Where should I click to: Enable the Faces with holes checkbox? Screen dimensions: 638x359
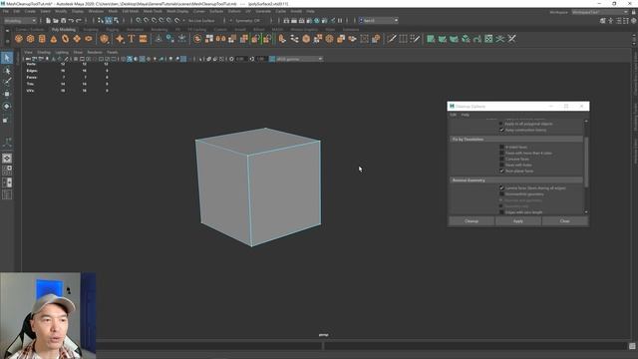point(501,165)
